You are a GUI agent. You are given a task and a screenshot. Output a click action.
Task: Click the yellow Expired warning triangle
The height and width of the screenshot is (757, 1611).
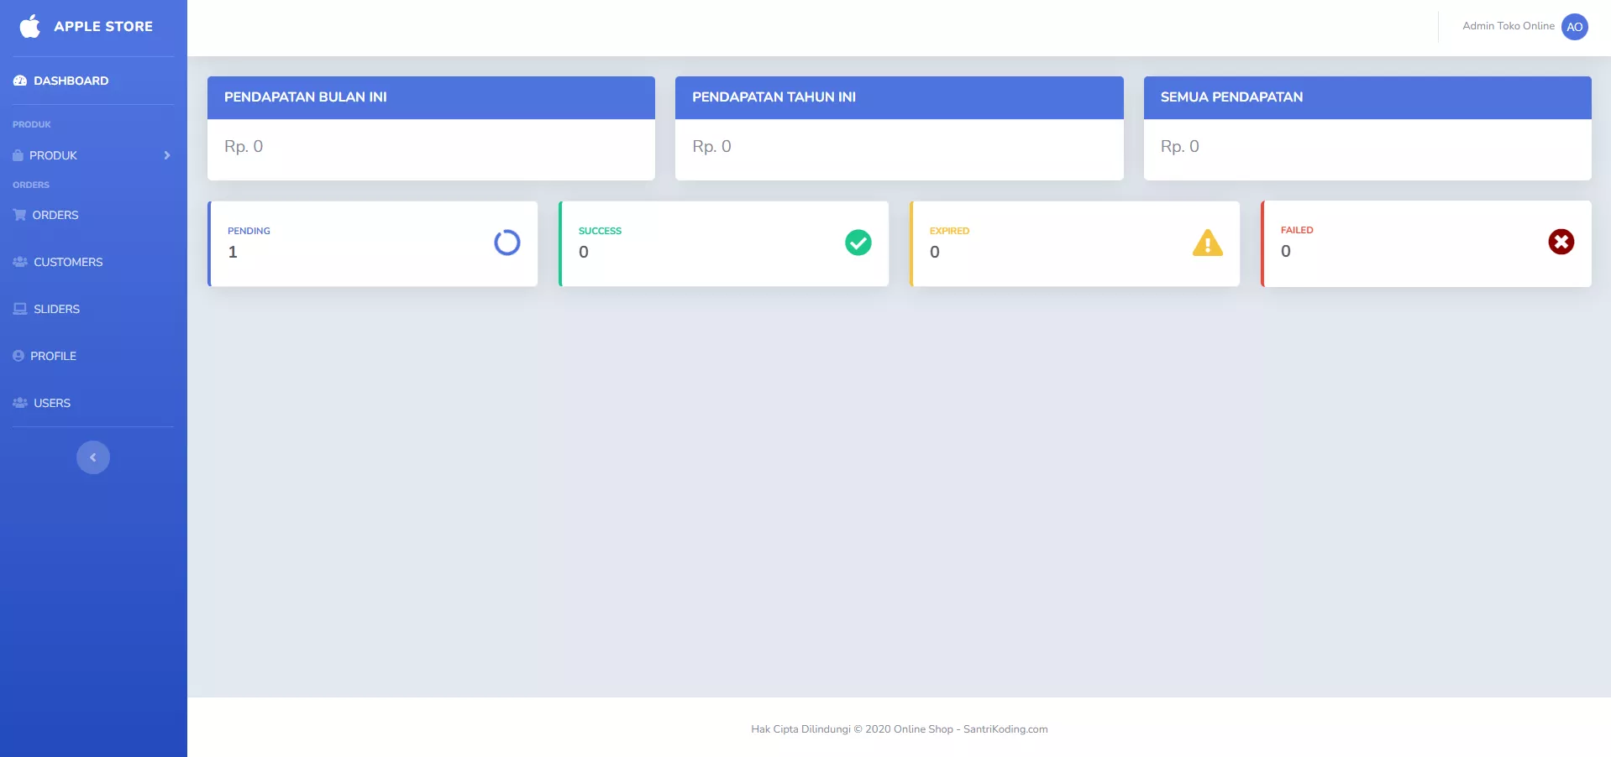(x=1208, y=243)
